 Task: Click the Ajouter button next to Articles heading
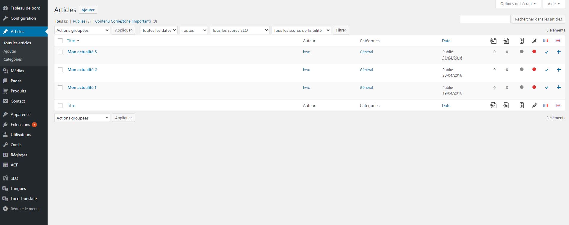[88, 10]
